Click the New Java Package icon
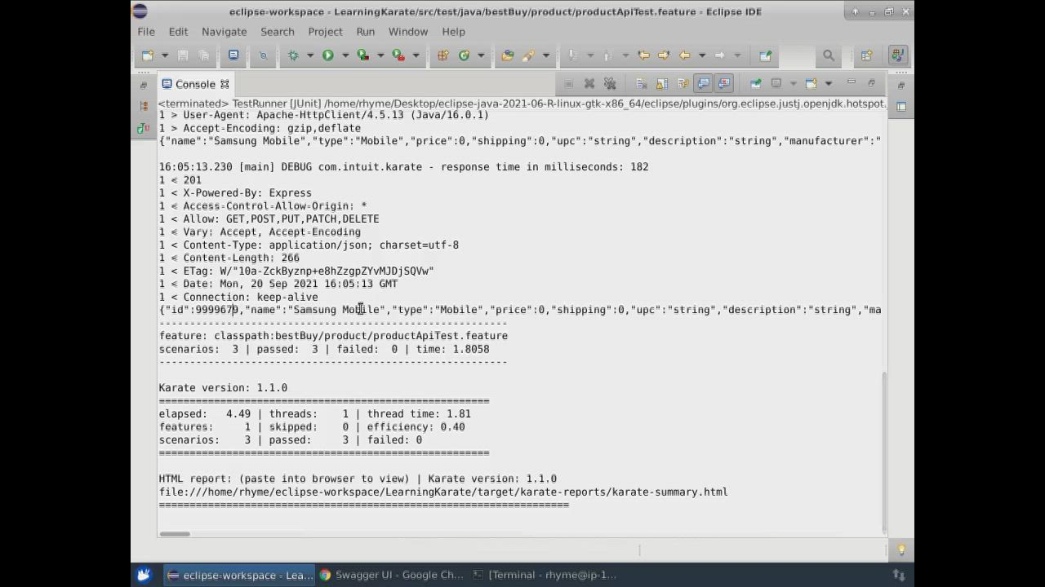Screen dimensions: 1045x587 443,55
